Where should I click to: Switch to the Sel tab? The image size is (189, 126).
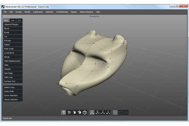(13, 20)
